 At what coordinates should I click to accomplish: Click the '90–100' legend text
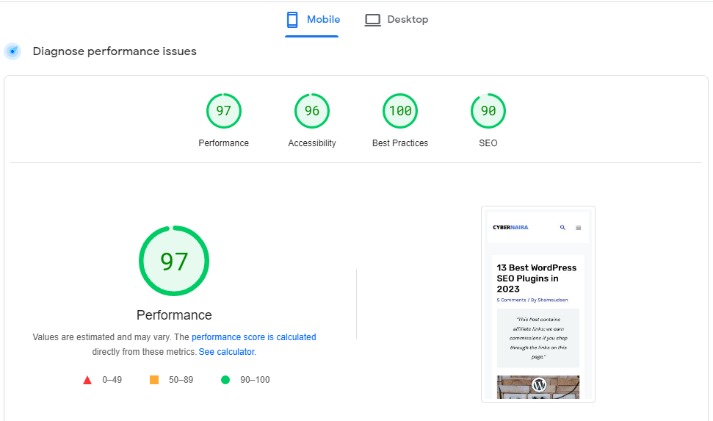coord(255,380)
